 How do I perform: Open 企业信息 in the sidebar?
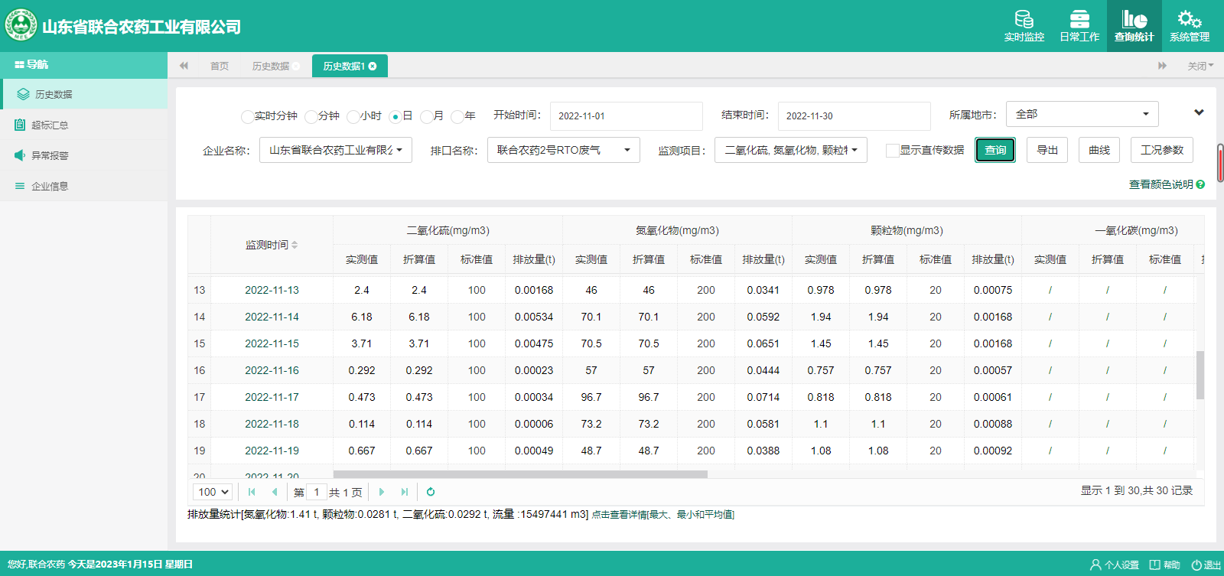tap(84, 186)
